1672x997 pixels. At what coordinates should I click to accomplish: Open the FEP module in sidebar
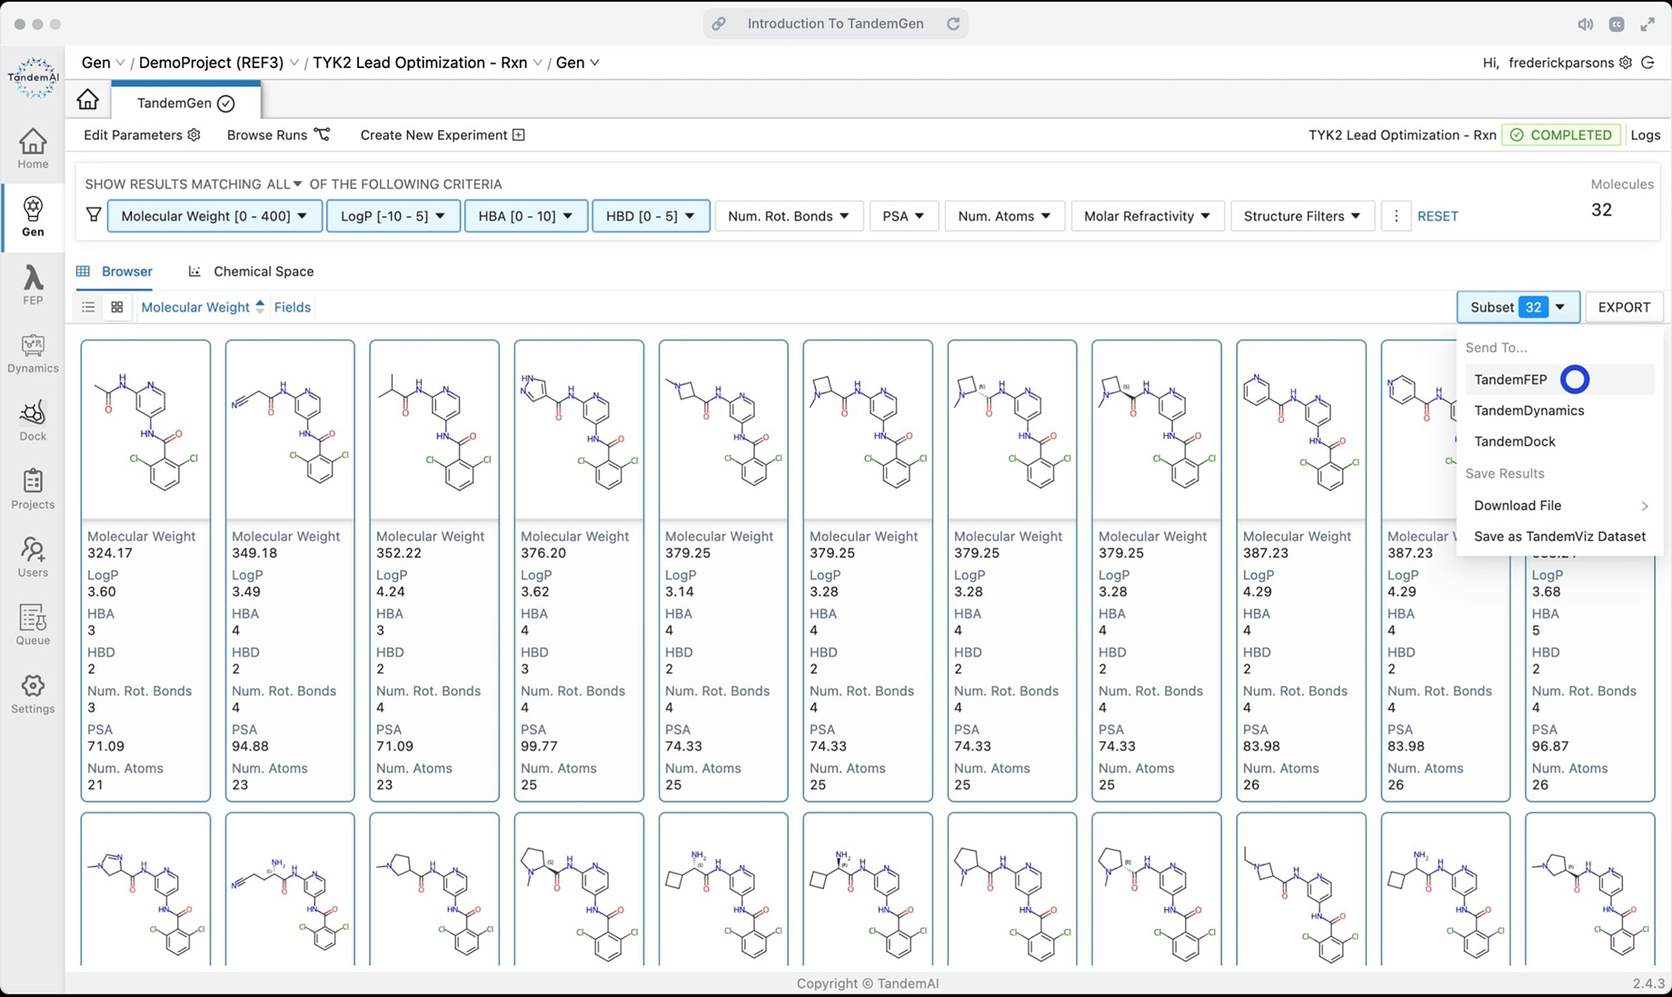(x=33, y=285)
